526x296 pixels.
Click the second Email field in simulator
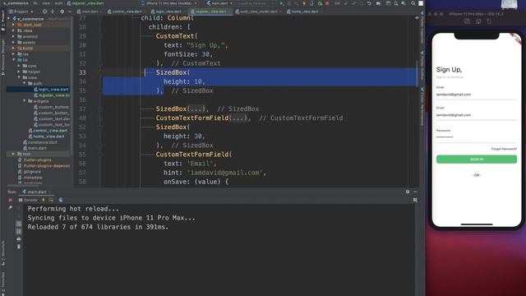(477, 115)
